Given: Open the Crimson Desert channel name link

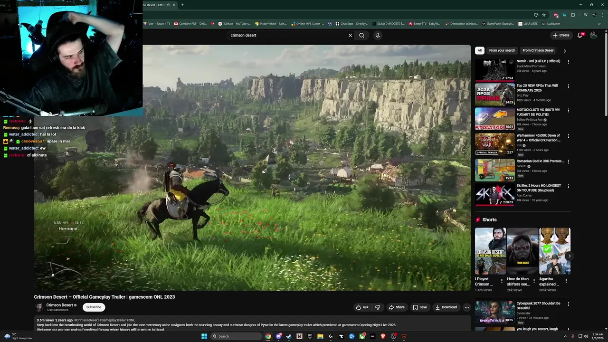Looking at the screenshot, I should [x=59, y=305].
